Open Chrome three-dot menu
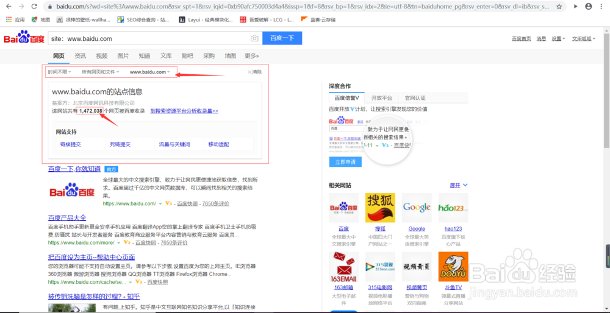 pos(601,7)
